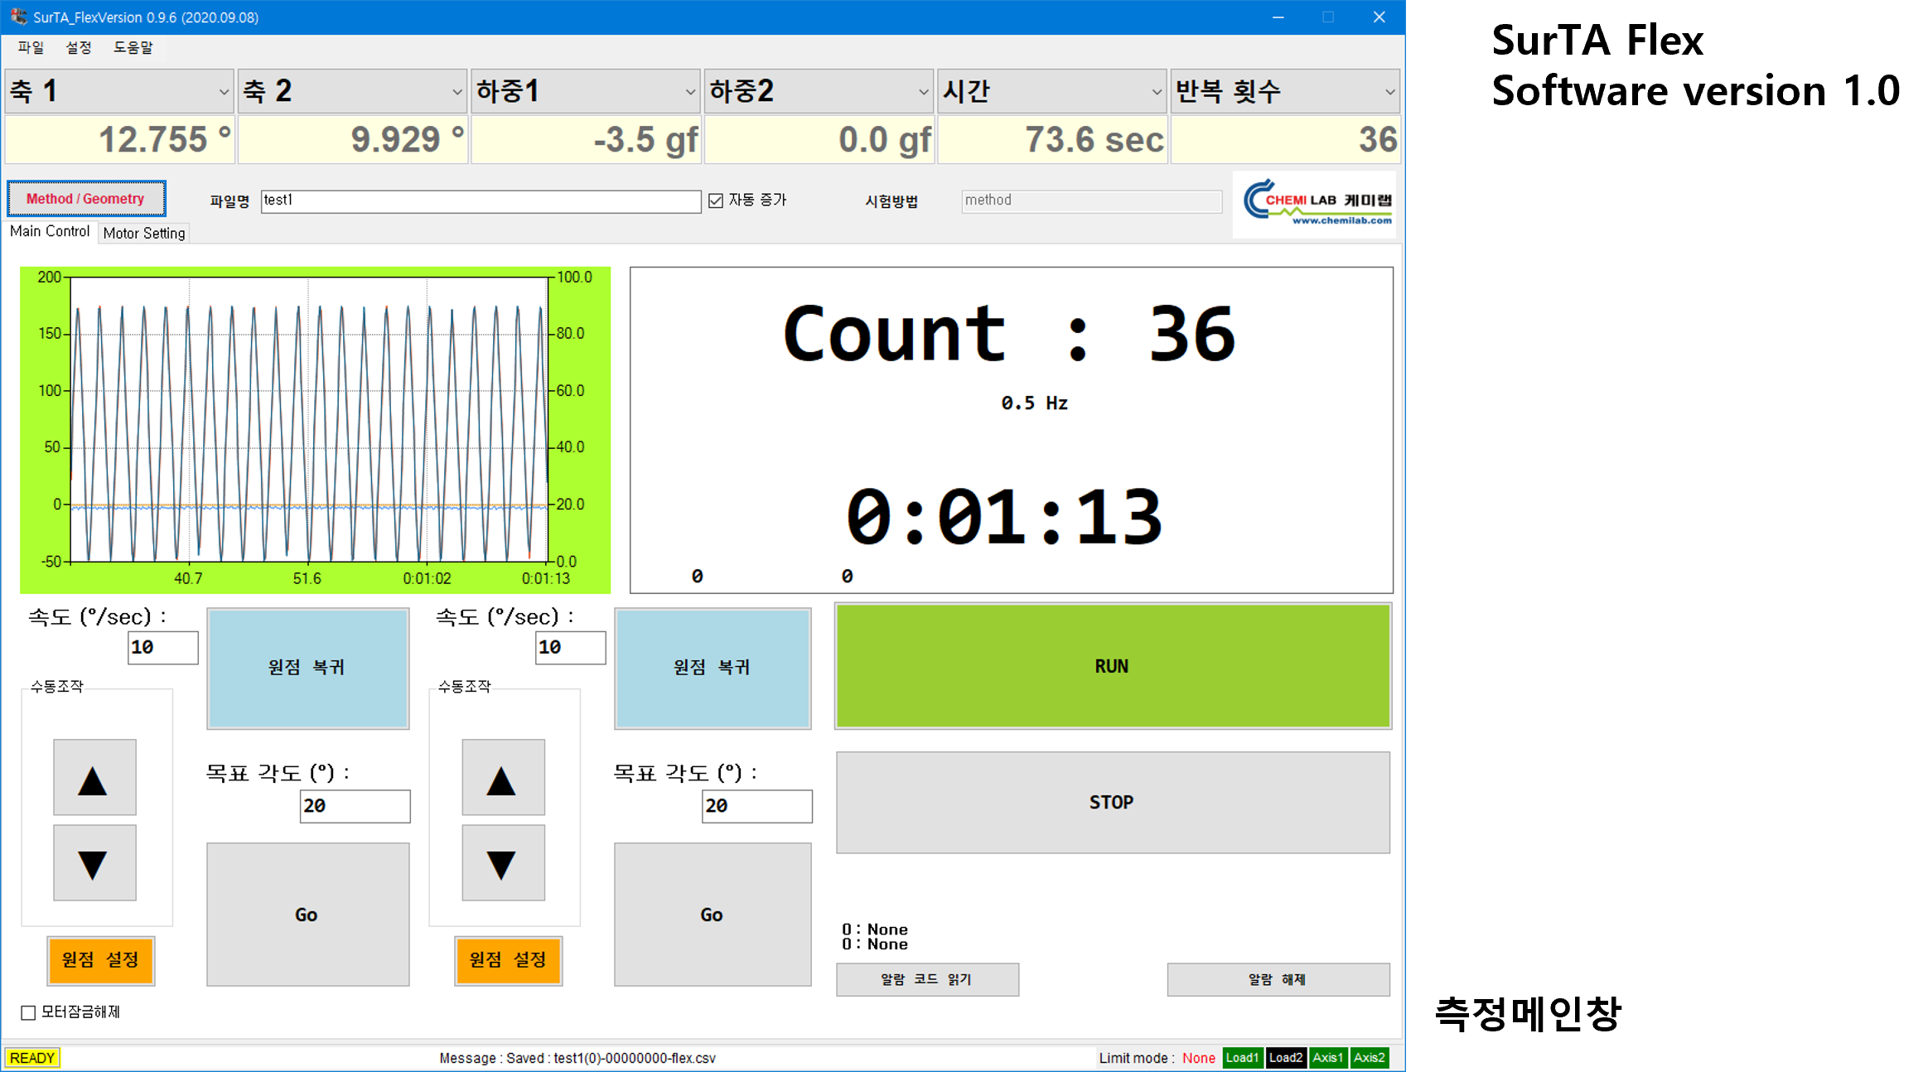The width and height of the screenshot is (1928, 1072).
Task: Click the 파일명 text field
Action: click(x=481, y=200)
